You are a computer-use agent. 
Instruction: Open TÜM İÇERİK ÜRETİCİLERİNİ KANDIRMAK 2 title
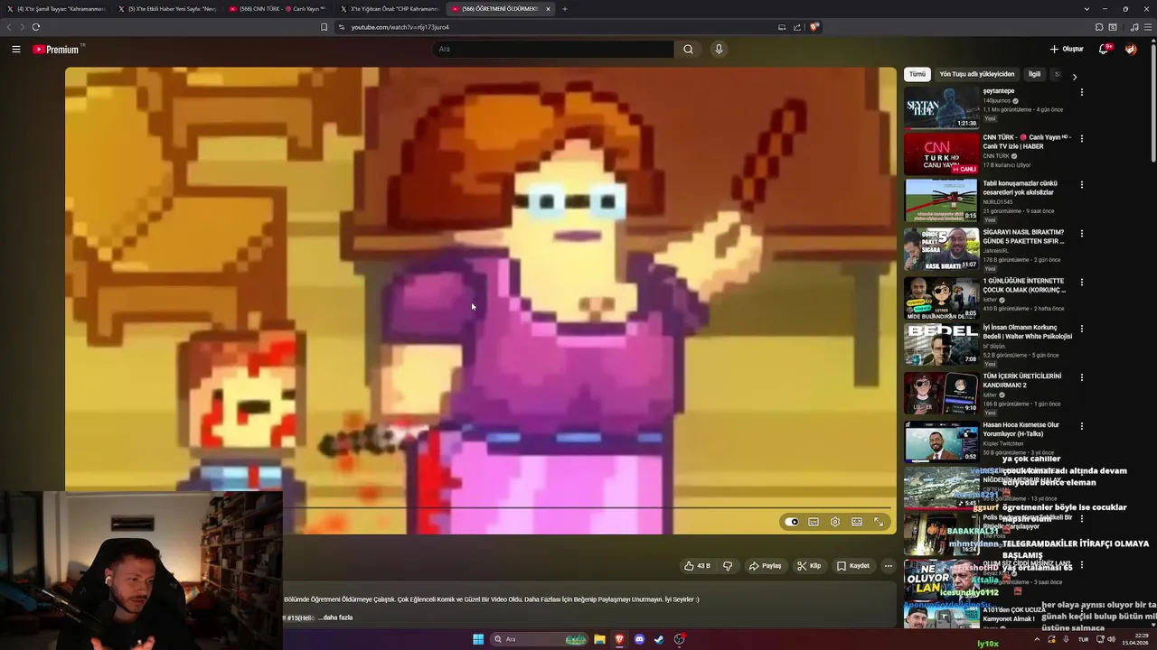1022,380
